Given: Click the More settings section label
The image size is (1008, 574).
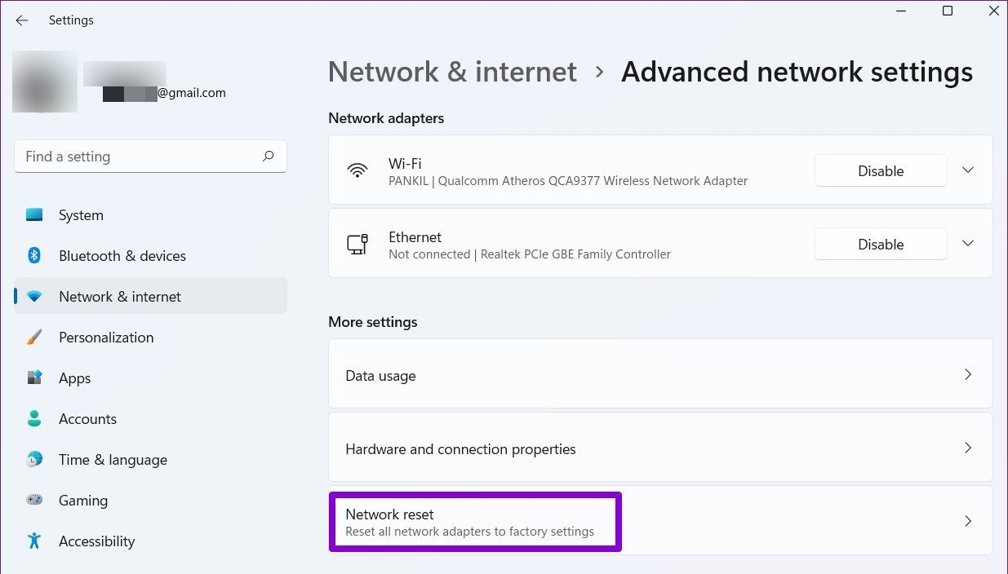Looking at the screenshot, I should pyautogui.click(x=372, y=322).
